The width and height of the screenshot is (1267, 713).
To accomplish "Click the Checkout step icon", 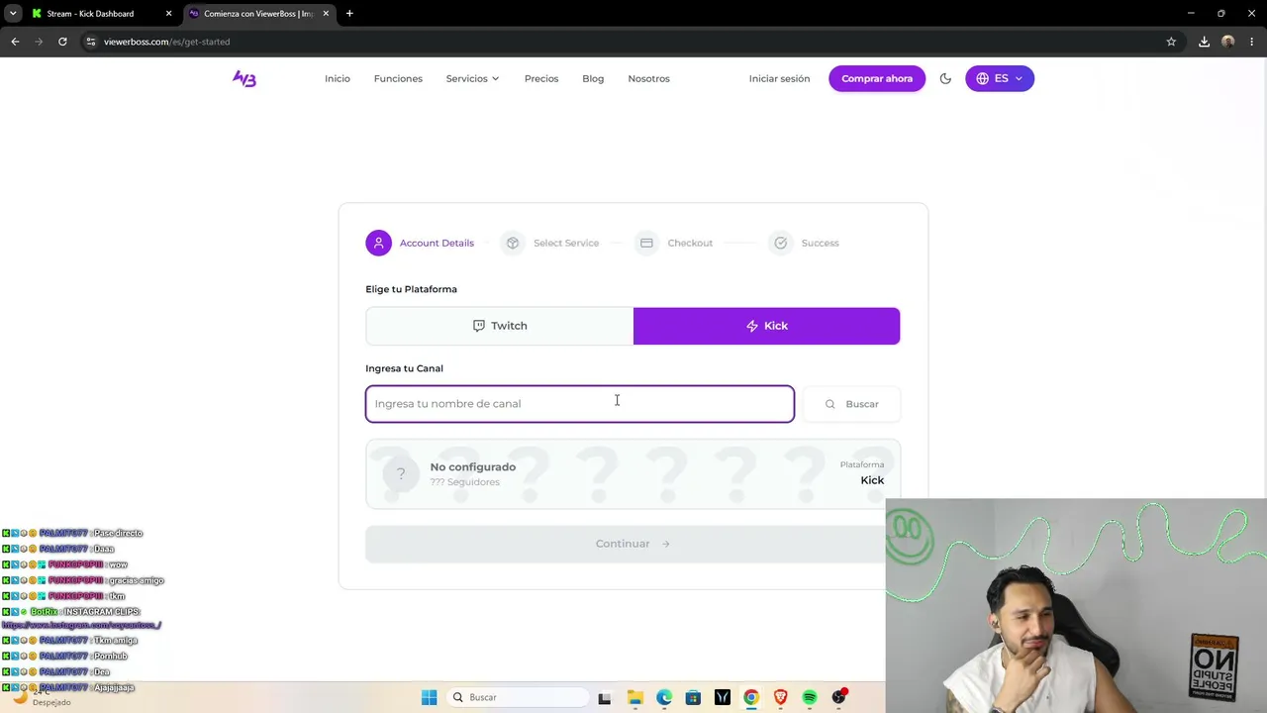I will click(646, 243).
